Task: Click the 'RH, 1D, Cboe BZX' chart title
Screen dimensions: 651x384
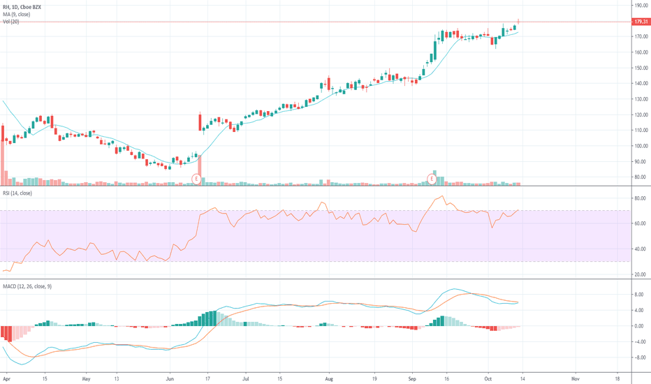Action: pos(22,7)
